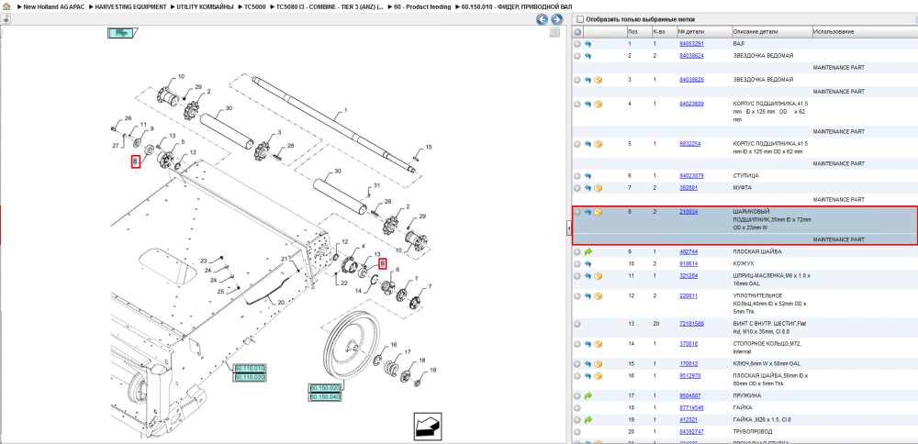Click callout 20 pipe label in diagram

tap(281, 303)
